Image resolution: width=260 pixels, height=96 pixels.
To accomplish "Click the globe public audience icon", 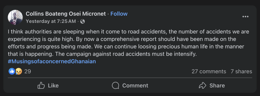I will tap(83, 21).
